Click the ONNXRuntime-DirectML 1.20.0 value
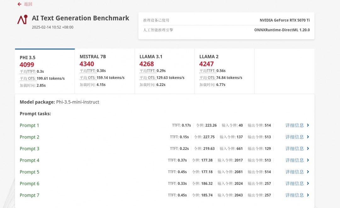The height and width of the screenshot is (208, 340). click(x=282, y=30)
